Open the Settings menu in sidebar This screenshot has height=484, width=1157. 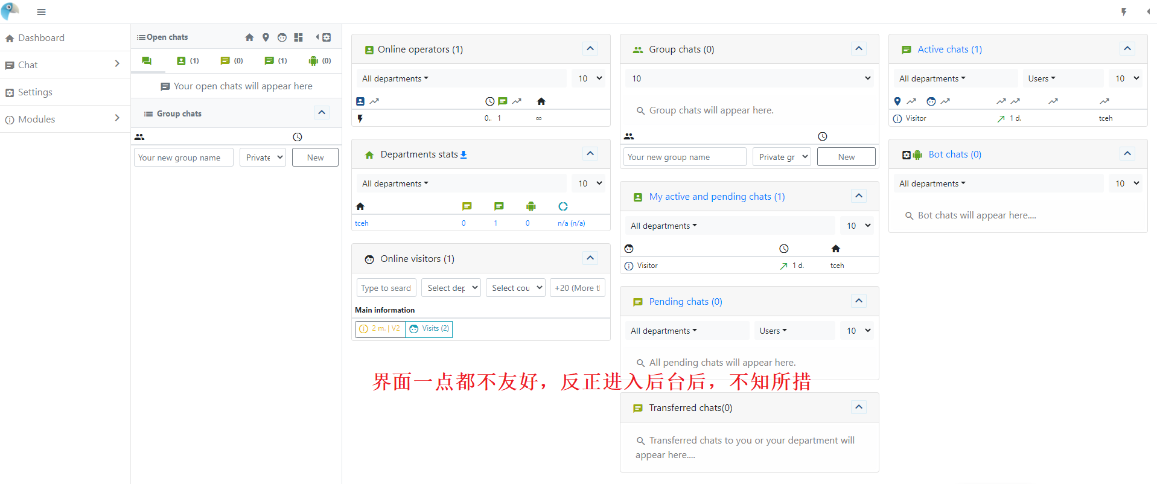(x=35, y=92)
